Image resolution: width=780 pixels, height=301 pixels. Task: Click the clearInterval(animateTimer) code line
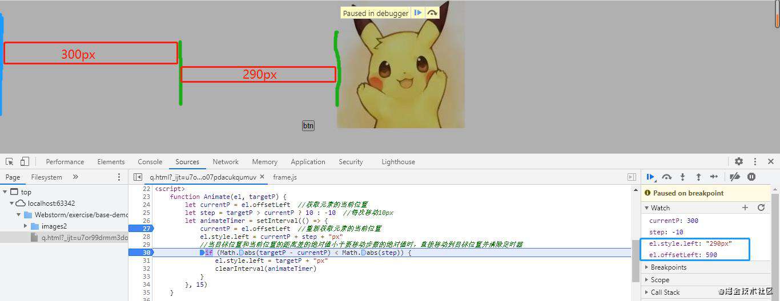pyautogui.click(x=266, y=269)
